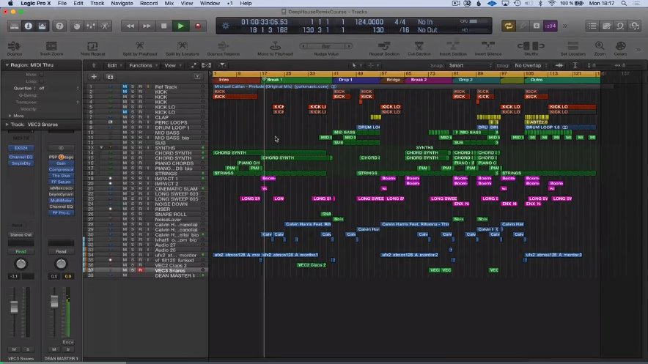This screenshot has height=364, width=648.
Task: Open the Mix menu
Action: tap(169, 4)
